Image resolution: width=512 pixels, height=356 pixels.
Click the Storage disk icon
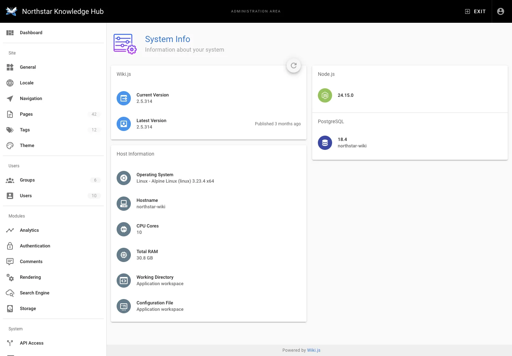(x=10, y=309)
